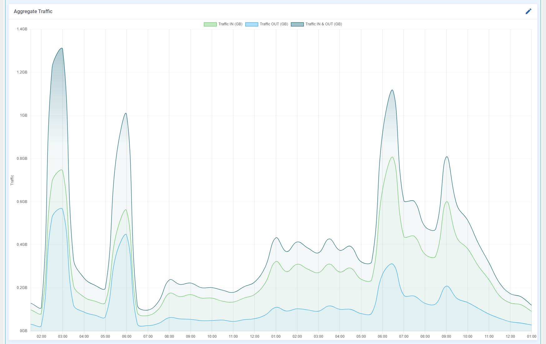The height and width of the screenshot is (344, 546).
Task: Inspect the tallest 03:00 total traffic peak
Action: click(62, 48)
